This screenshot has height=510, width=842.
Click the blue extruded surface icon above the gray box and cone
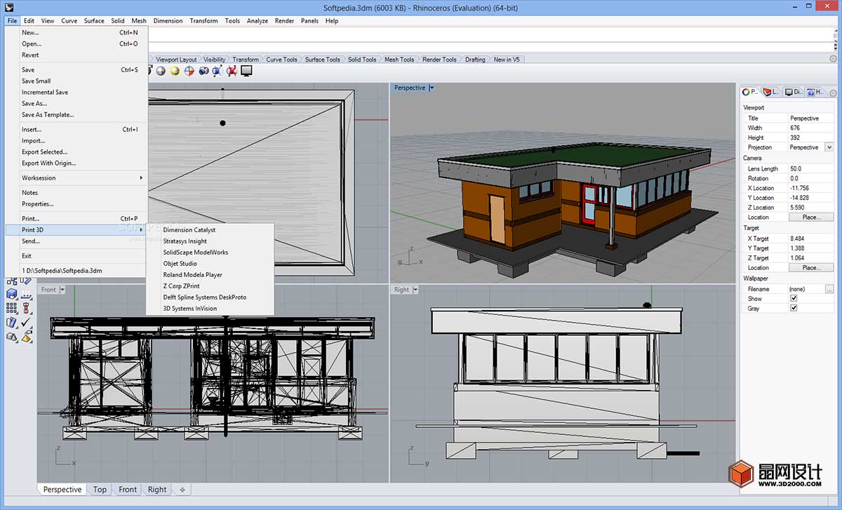pos(12,323)
